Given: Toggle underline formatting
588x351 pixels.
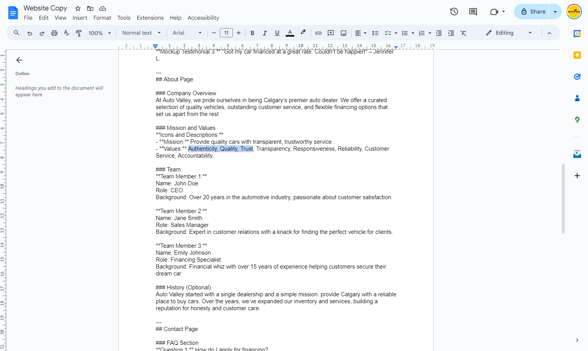Looking at the screenshot, I should (277, 33).
